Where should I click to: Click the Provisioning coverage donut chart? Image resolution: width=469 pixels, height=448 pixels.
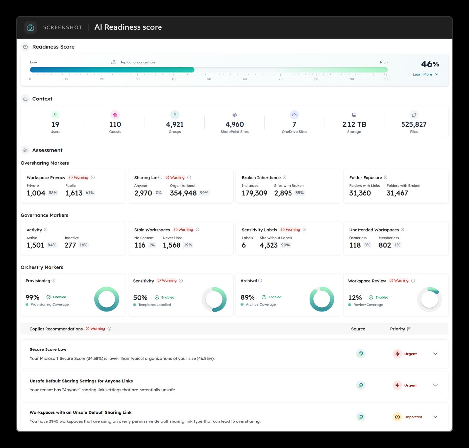[106, 299]
